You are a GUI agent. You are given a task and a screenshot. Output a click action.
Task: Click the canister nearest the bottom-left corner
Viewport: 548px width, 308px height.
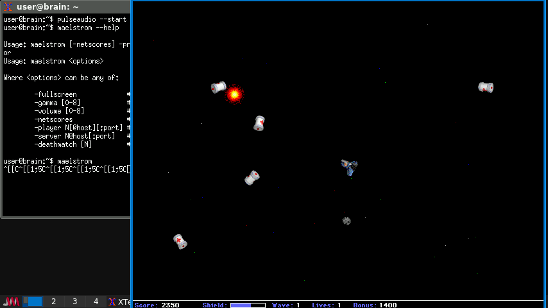point(180,241)
